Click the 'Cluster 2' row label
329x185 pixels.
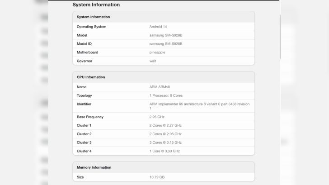click(84, 134)
